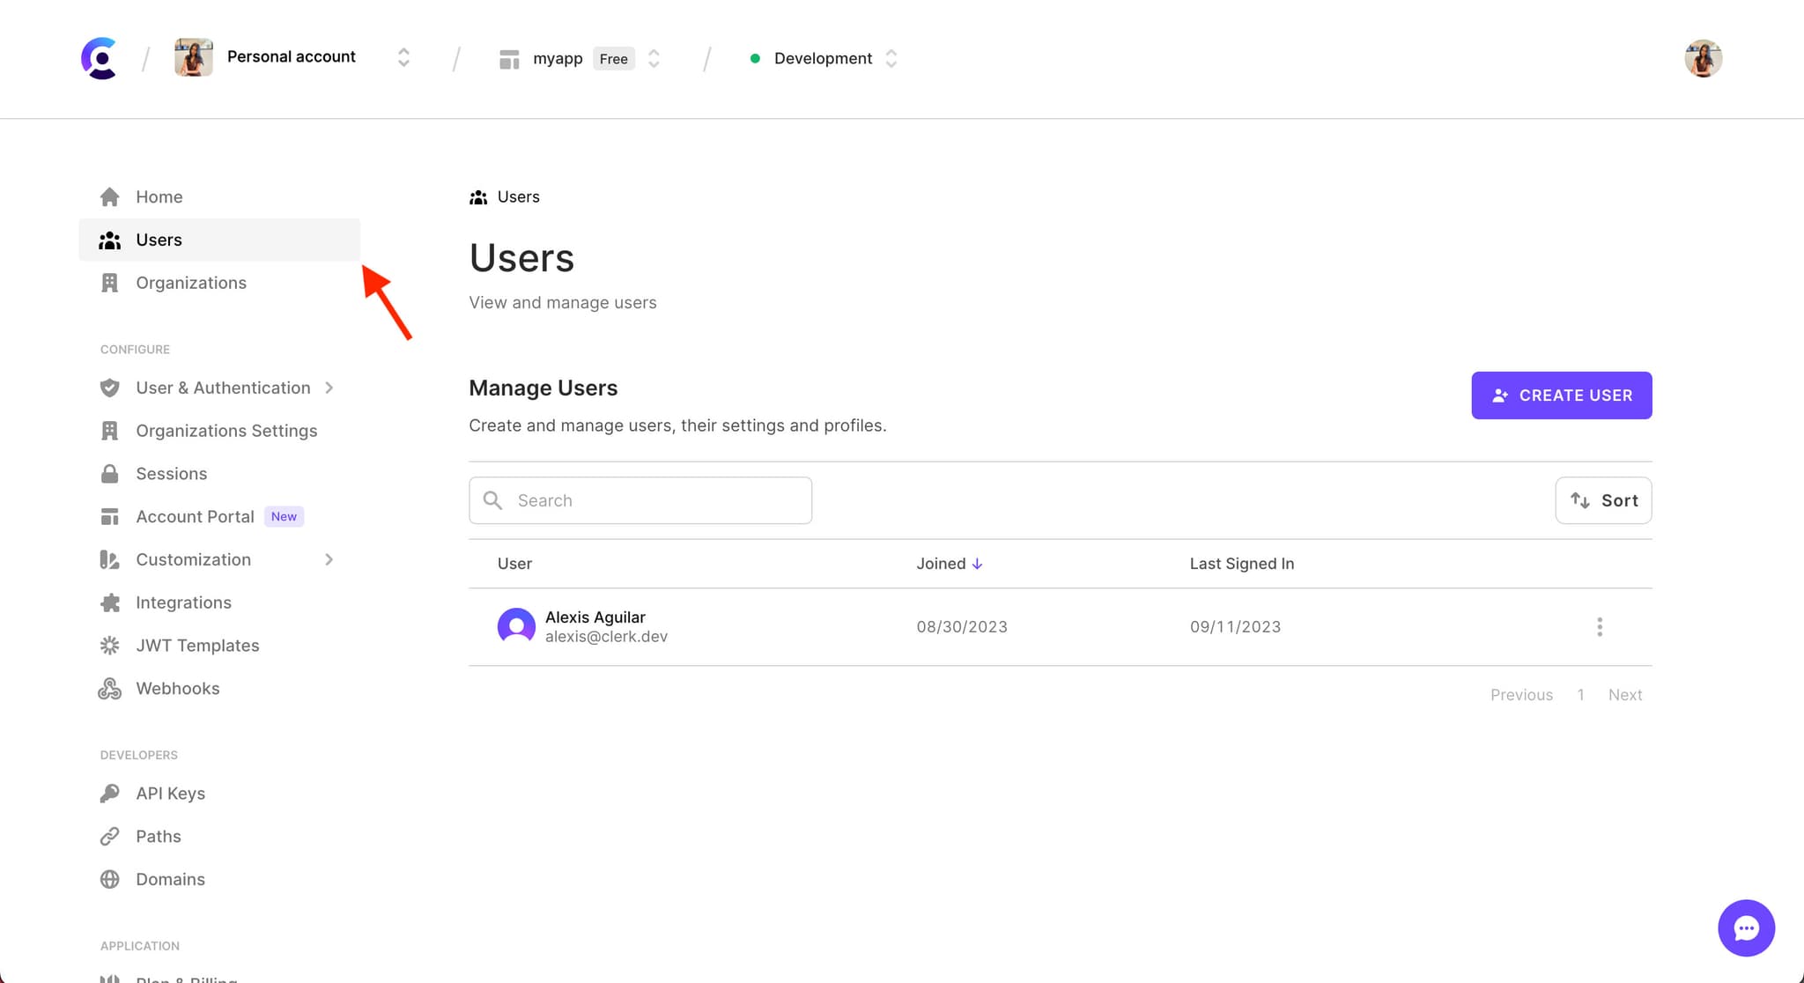Click the New badge next to Account Portal
Viewport: 1804px width, 983px height.
[284, 517]
